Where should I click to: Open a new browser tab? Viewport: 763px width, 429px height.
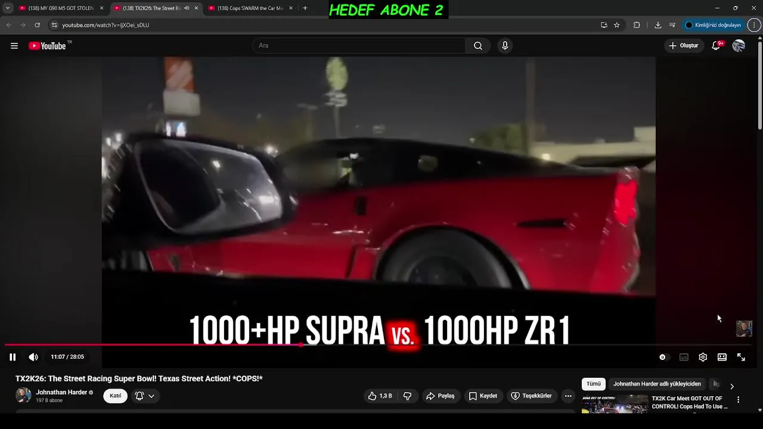pos(305,8)
